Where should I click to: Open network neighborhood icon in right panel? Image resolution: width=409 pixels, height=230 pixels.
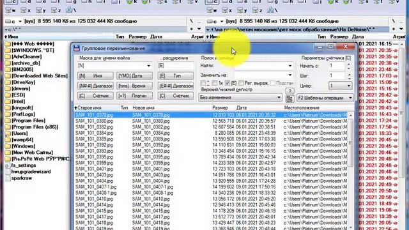point(272,10)
